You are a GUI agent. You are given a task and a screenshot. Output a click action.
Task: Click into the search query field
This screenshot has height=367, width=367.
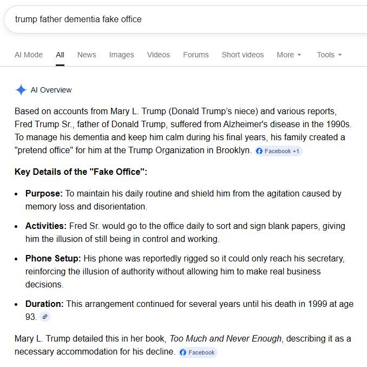pos(162,19)
